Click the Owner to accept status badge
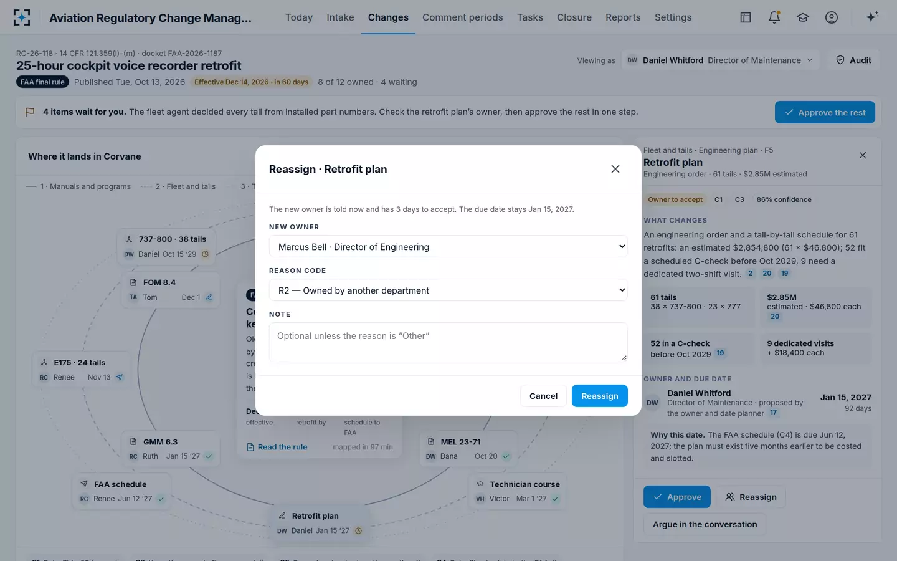The width and height of the screenshot is (897, 561). click(675, 199)
